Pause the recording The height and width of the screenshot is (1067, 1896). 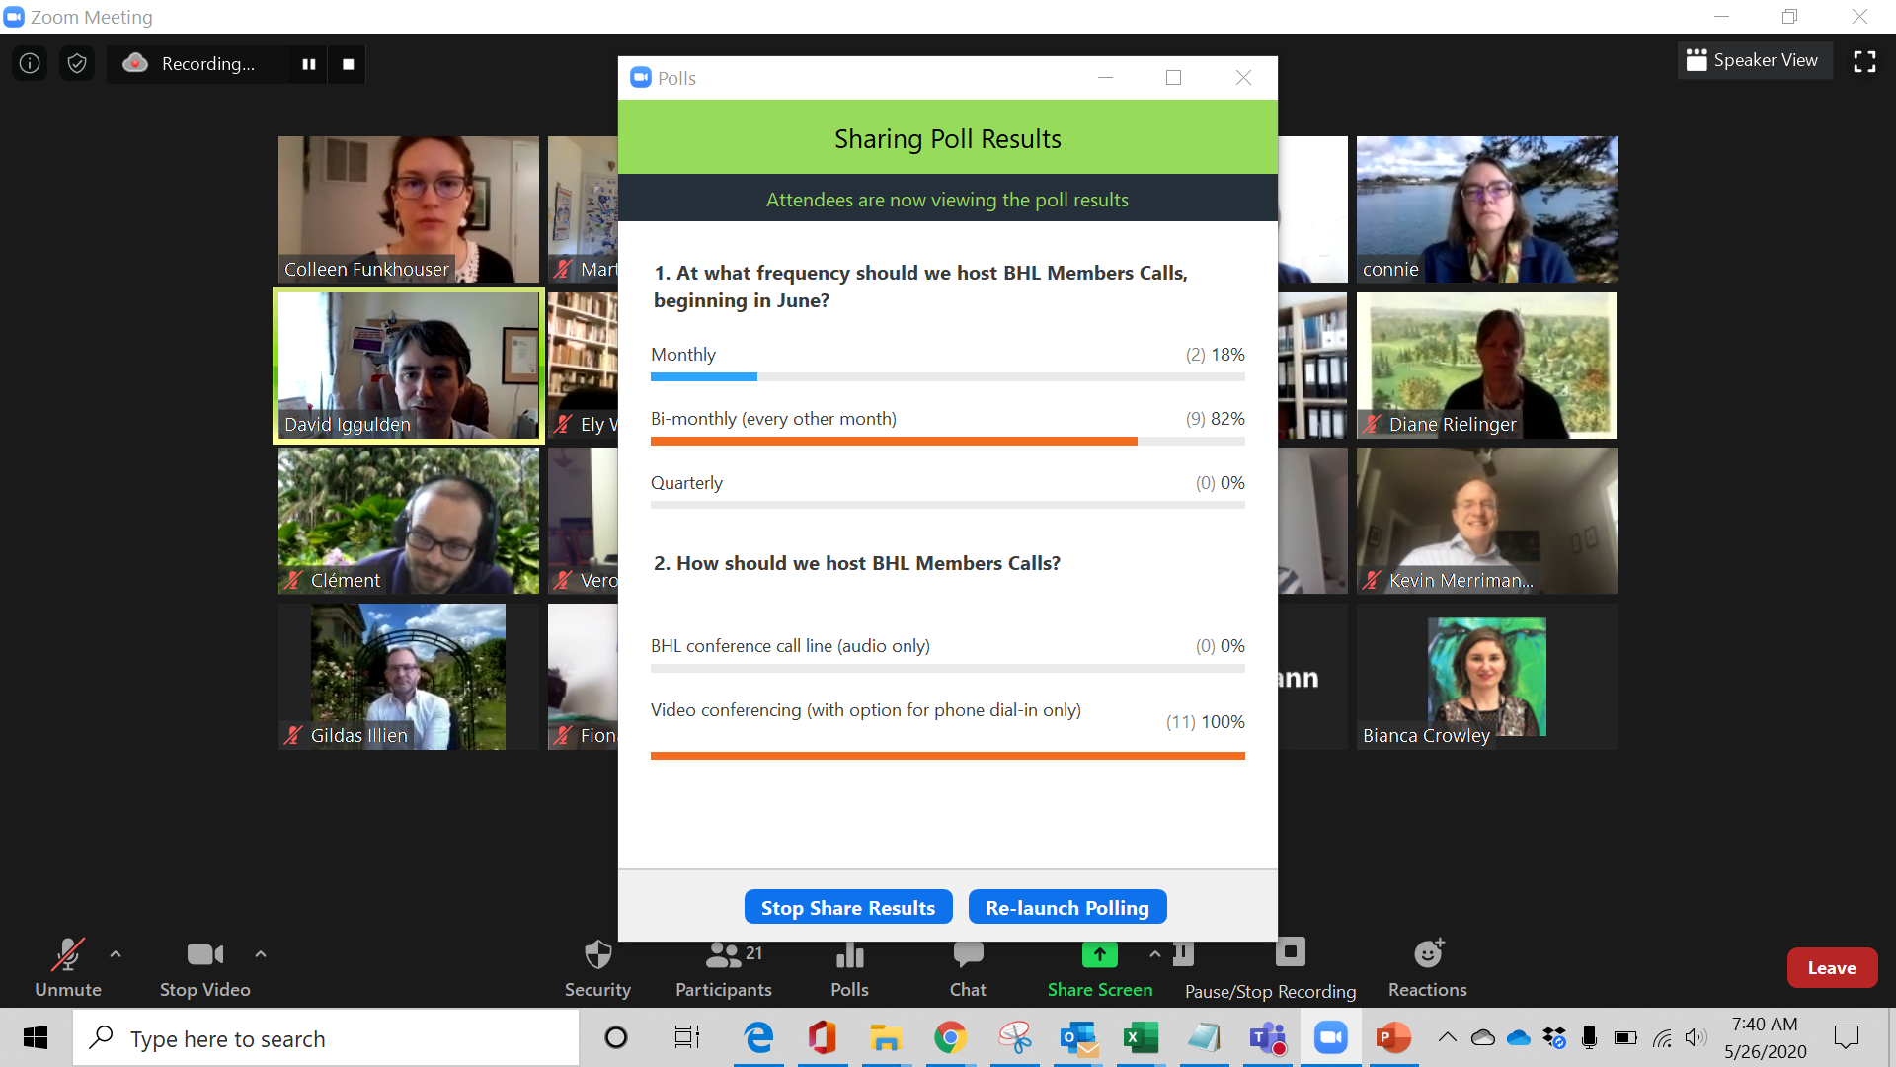click(x=308, y=63)
